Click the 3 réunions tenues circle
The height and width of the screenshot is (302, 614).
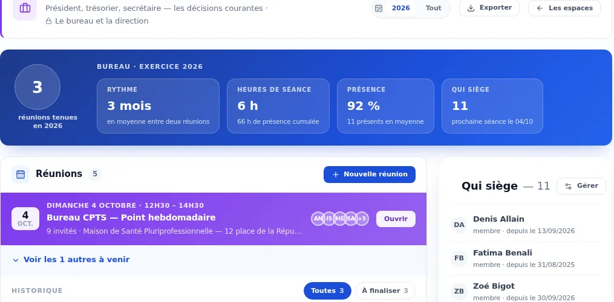(38, 87)
